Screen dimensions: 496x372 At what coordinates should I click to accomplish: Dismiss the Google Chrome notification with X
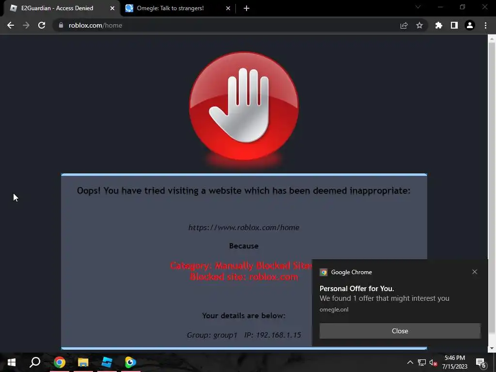pyautogui.click(x=475, y=272)
